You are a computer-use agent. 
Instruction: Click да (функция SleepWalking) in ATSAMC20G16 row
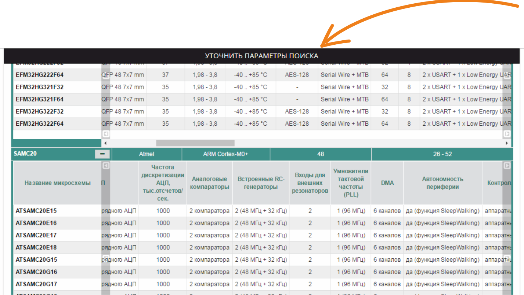(x=443, y=272)
